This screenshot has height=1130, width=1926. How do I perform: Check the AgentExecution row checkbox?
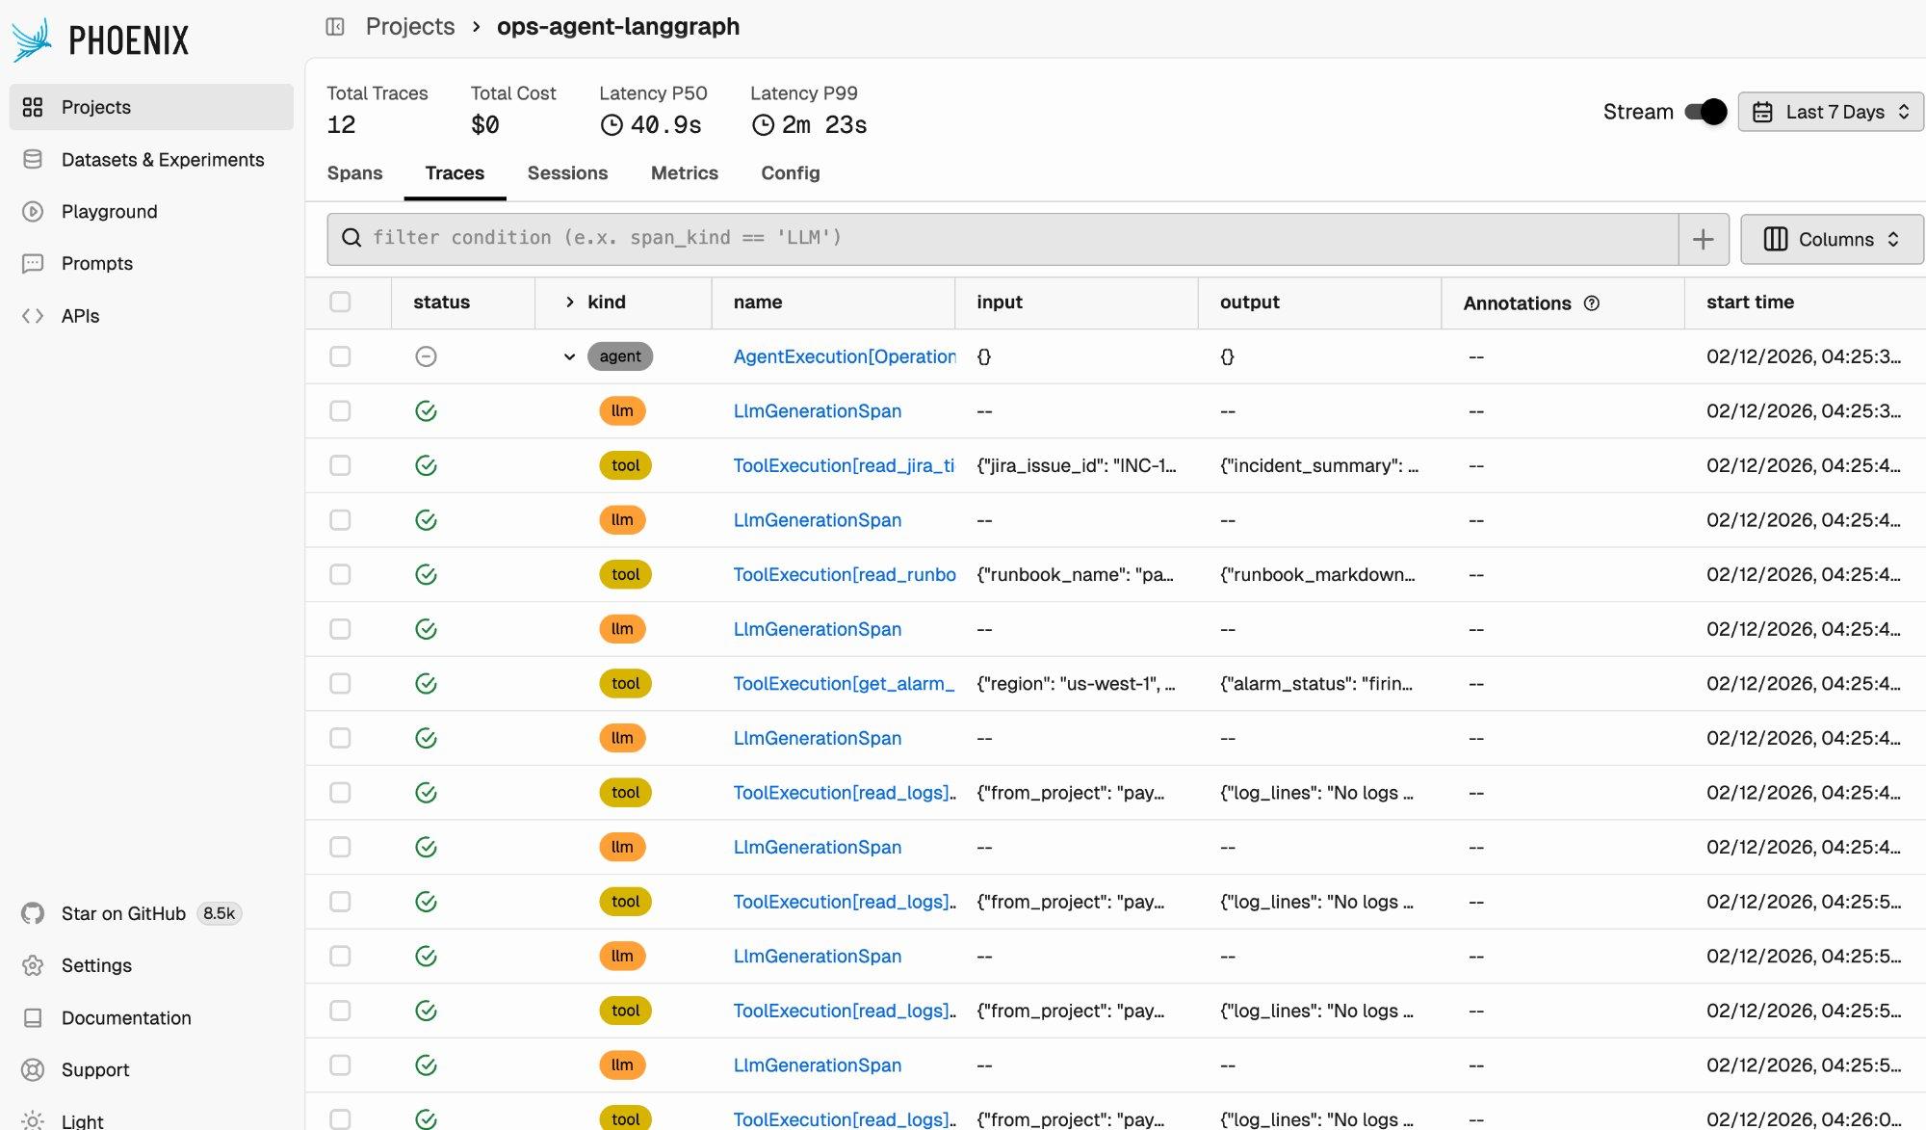point(340,356)
